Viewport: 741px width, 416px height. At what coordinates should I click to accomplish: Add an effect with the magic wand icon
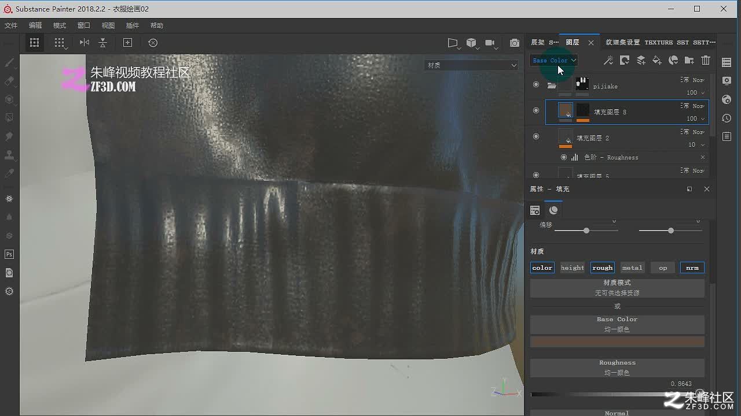(608, 60)
